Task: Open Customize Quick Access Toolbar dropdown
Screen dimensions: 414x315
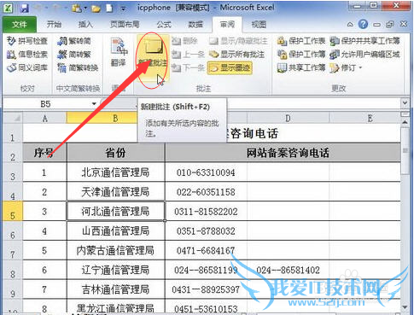Action: tap(123, 9)
